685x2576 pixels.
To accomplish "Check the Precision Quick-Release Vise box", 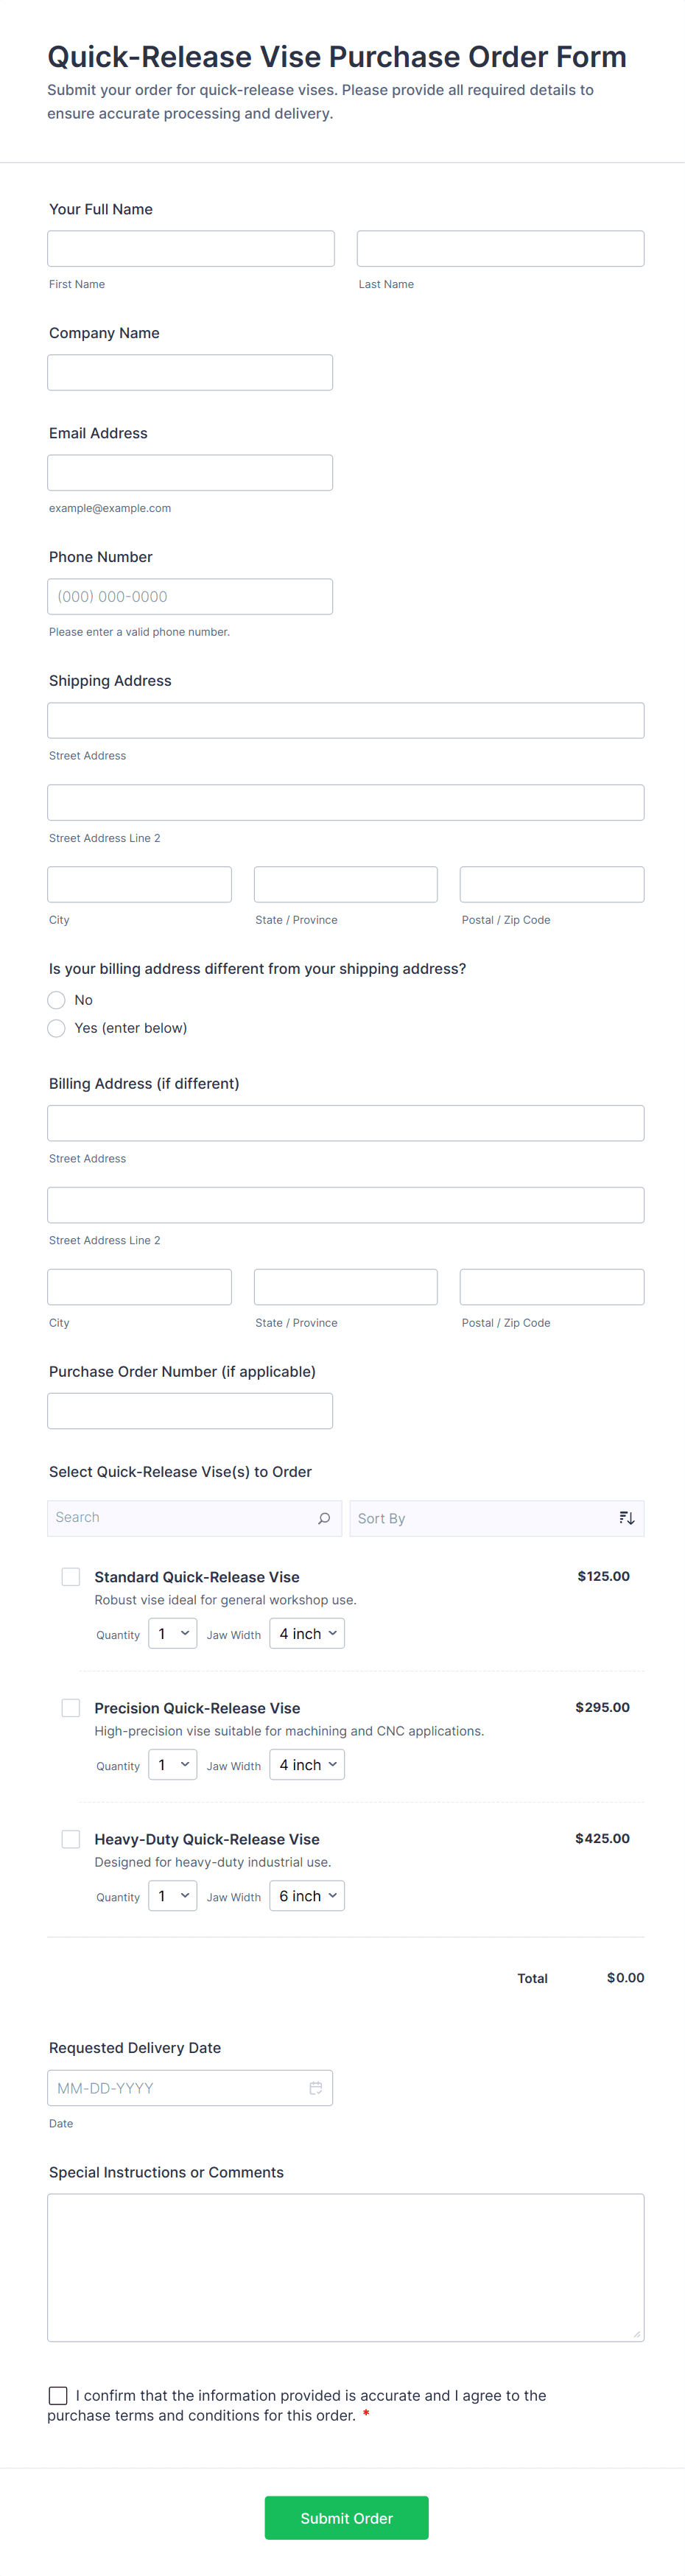I will click(71, 1708).
